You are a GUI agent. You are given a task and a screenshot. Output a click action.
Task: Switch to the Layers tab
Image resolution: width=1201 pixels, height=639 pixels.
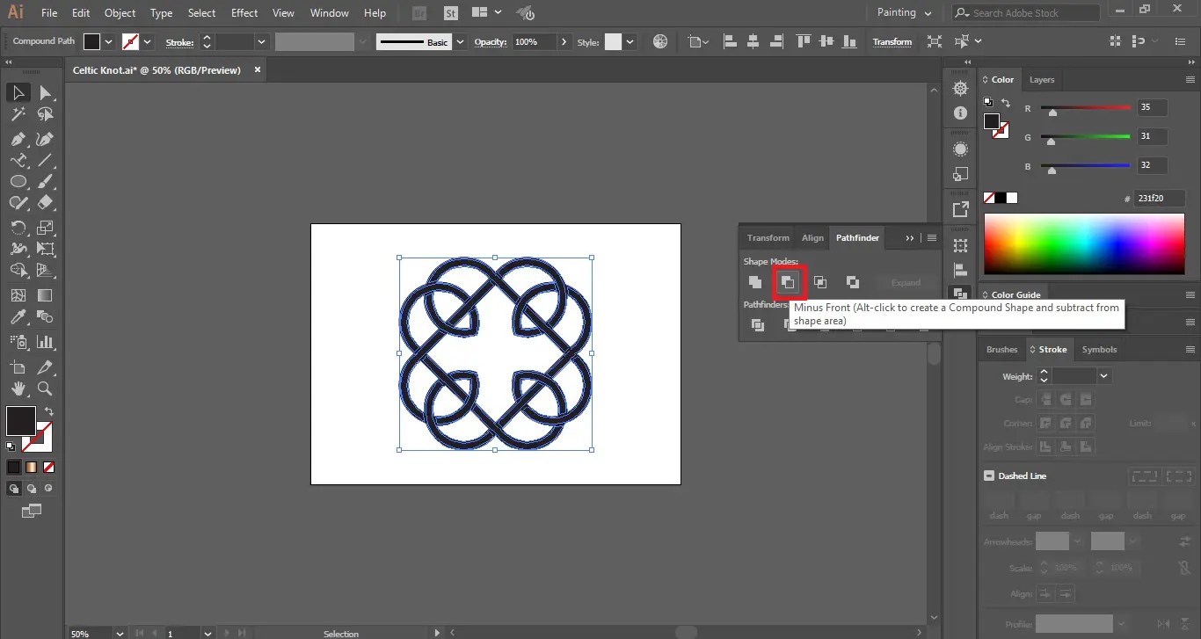1042,79
